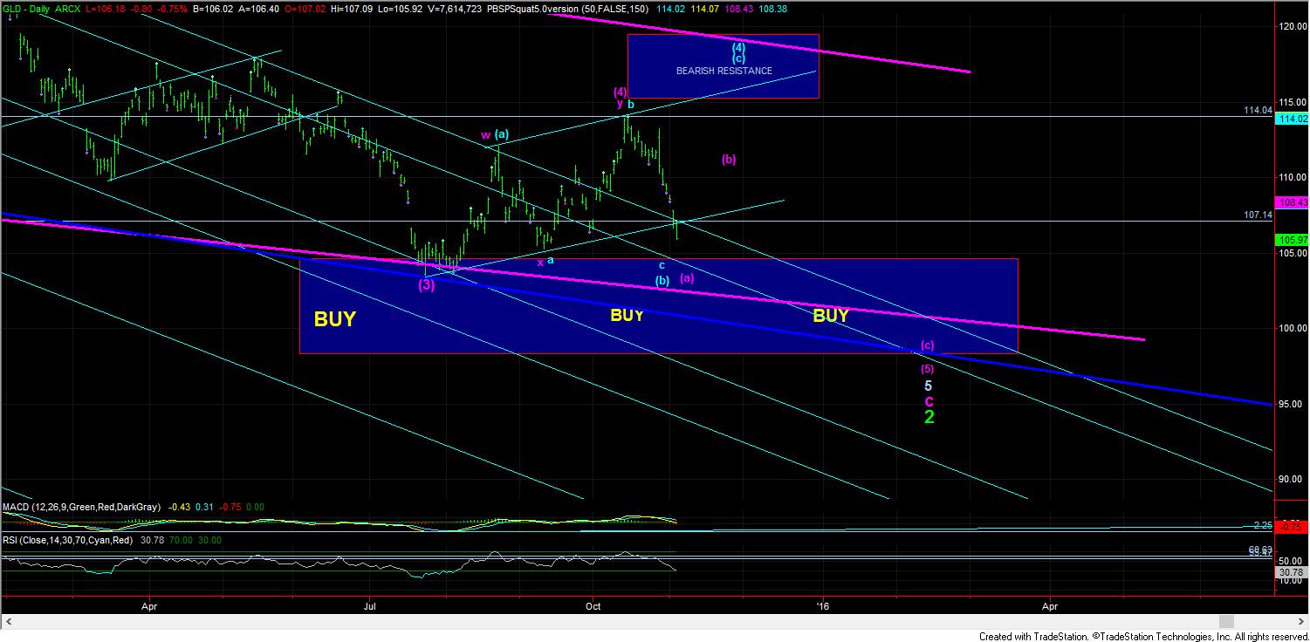
Task: Click the magenta w wave label
Action: [x=485, y=135]
